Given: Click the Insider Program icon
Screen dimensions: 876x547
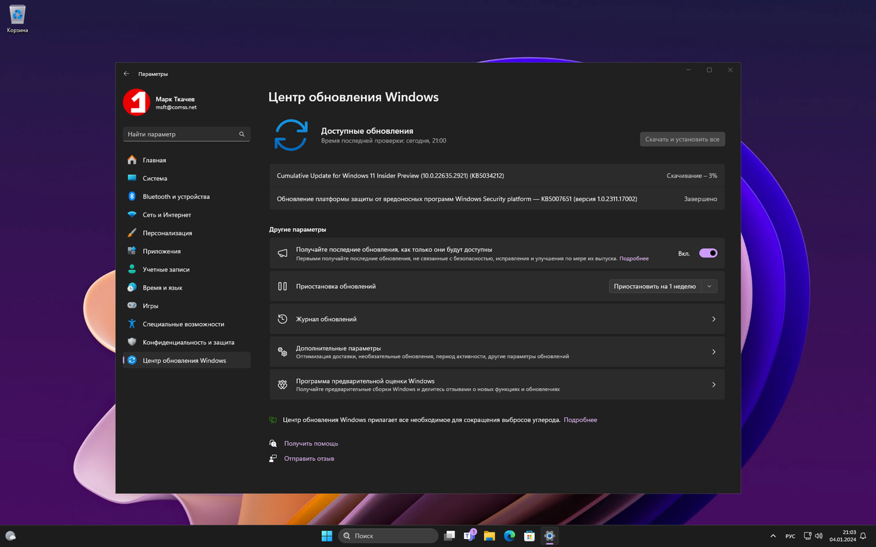Looking at the screenshot, I should [283, 385].
